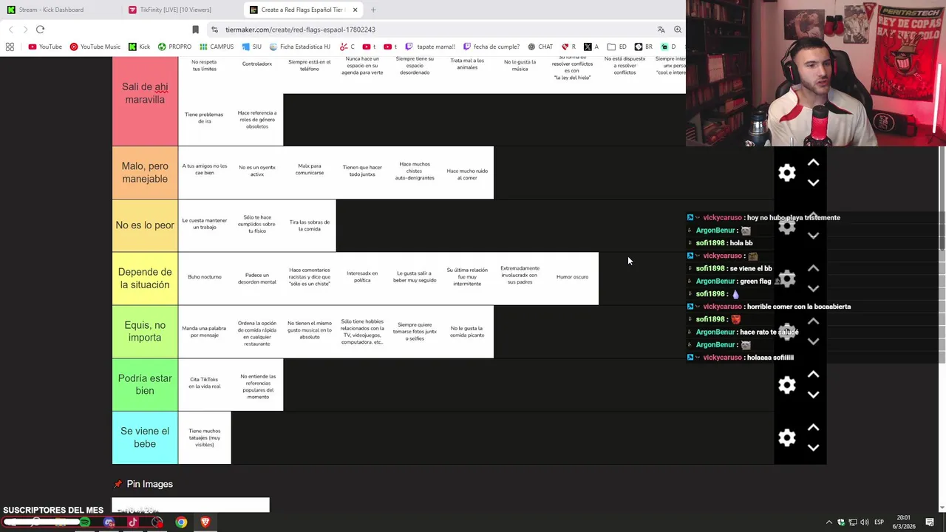Reload the current page

pos(40,30)
